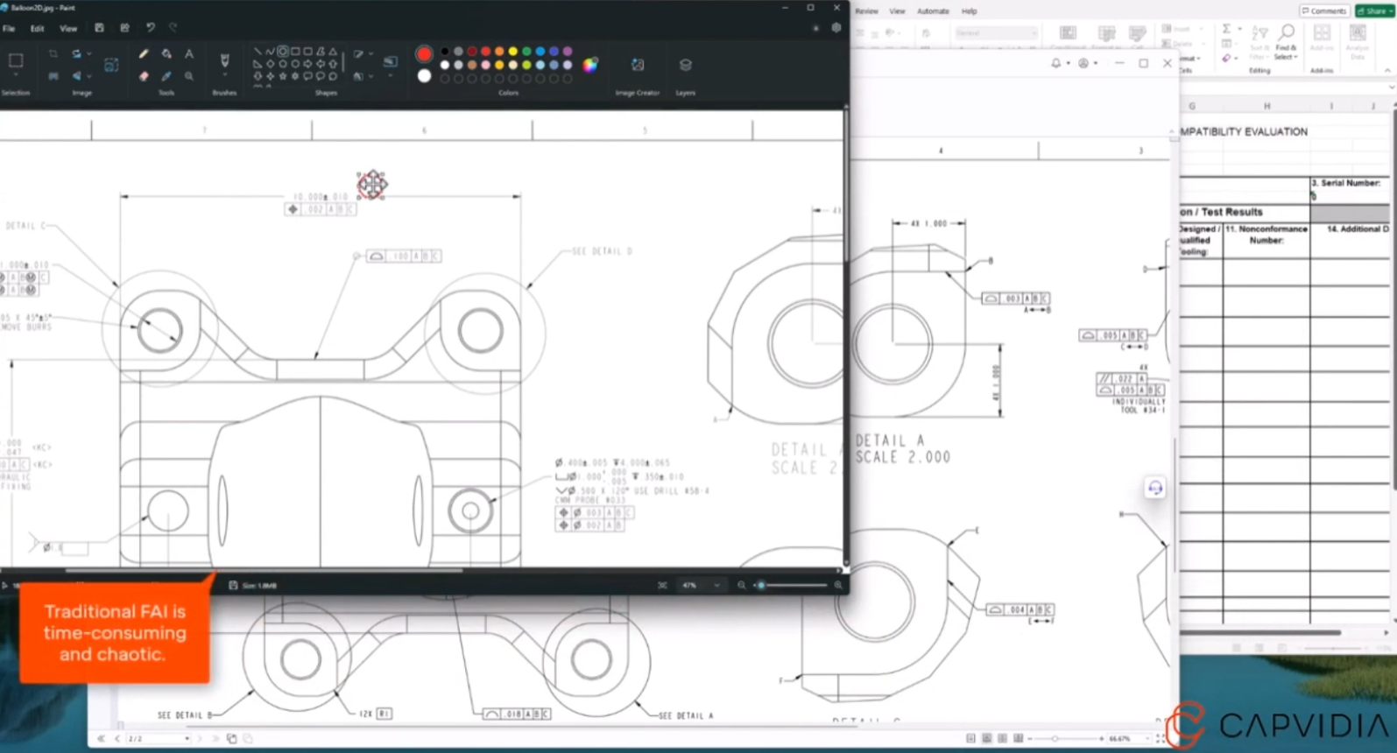Screen dimensions: 1397x753
Task: Select the Magnifier tool
Action: (x=189, y=76)
